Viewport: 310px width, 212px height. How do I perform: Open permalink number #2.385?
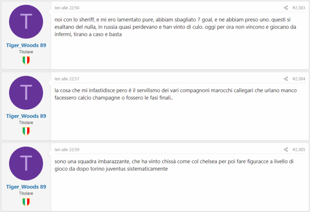click(299, 150)
